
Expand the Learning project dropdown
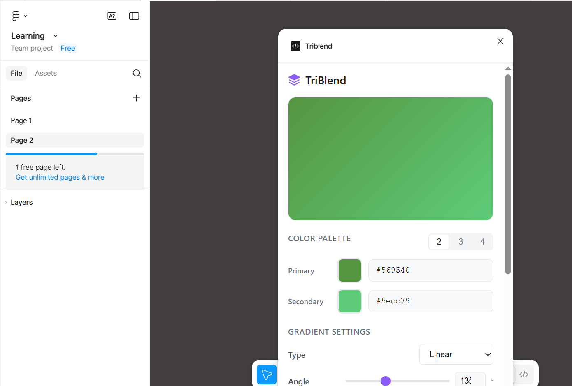tap(55, 36)
